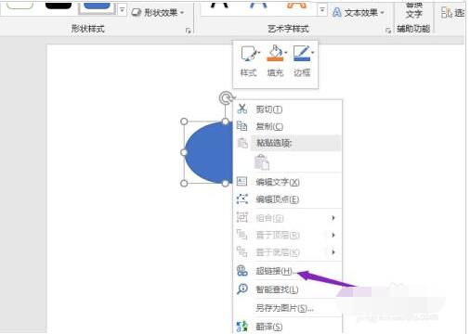Click the Hyperlink chain icon
The image size is (470, 334).
pyautogui.click(x=242, y=271)
